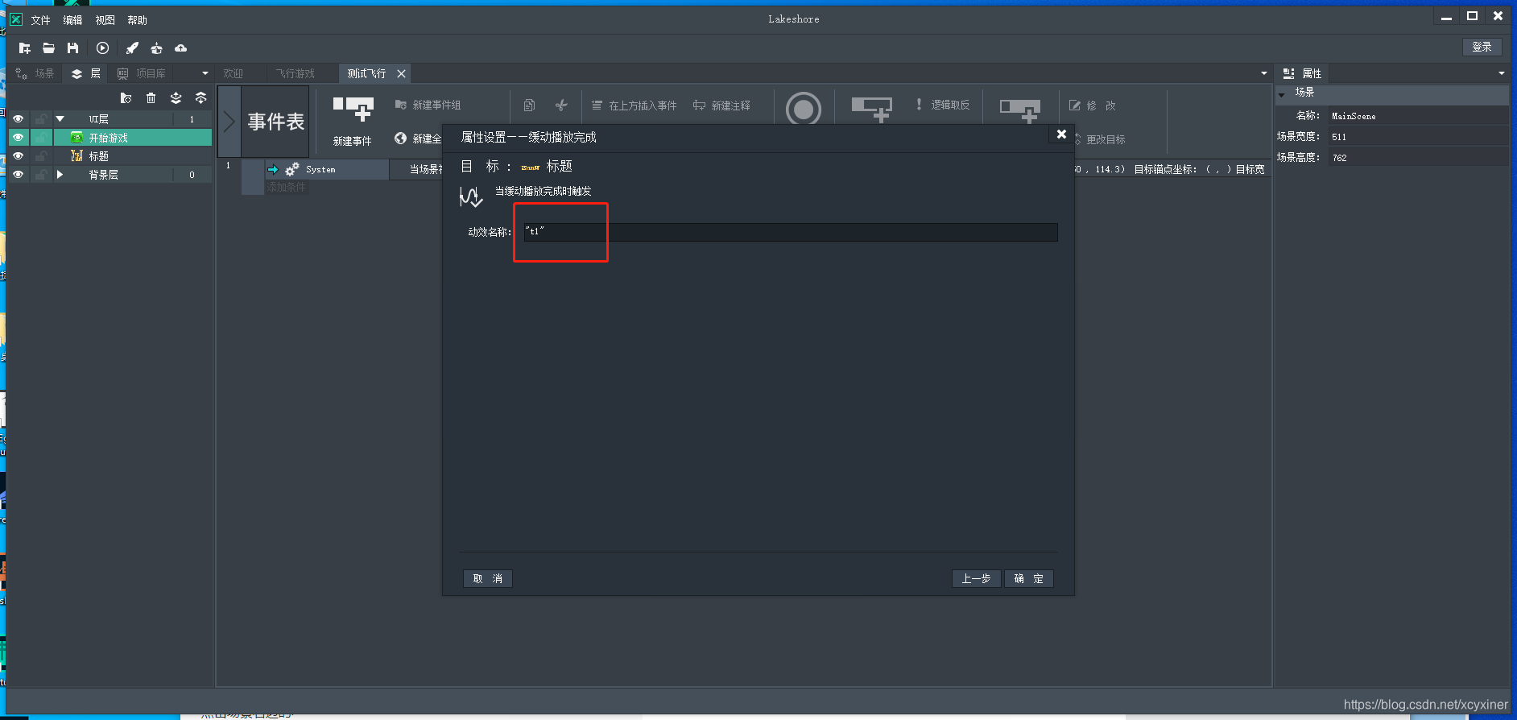Image resolution: width=1517 pixels, height=720 pixels.
Task: Click the 动效名称 input field
Action: tap(791, 232)
